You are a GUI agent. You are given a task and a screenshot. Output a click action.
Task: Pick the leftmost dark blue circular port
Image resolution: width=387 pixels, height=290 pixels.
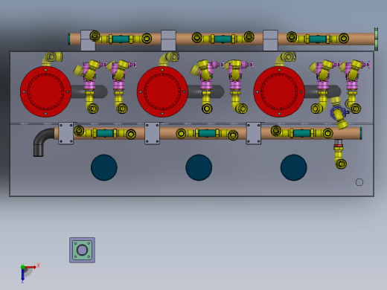[104, 167]
